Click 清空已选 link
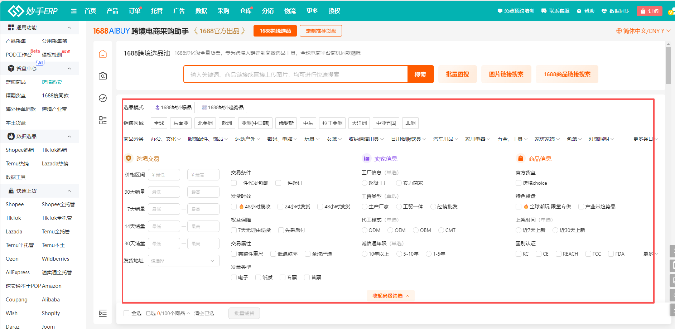675x329 pixels. pos(204,313)
